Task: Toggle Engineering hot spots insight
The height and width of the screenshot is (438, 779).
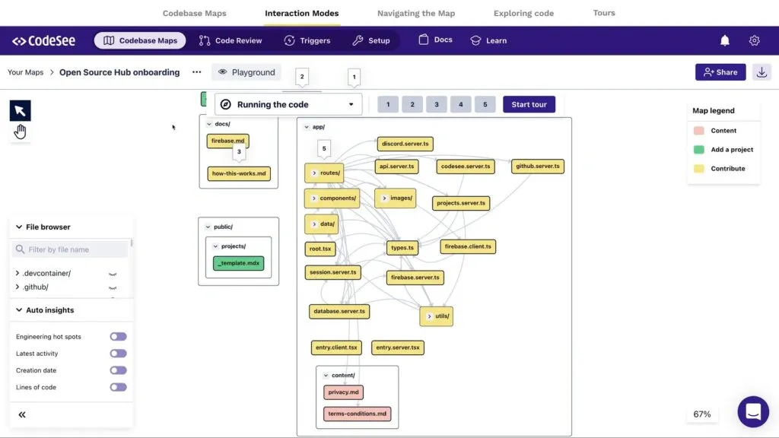Action: coord(118,336)
